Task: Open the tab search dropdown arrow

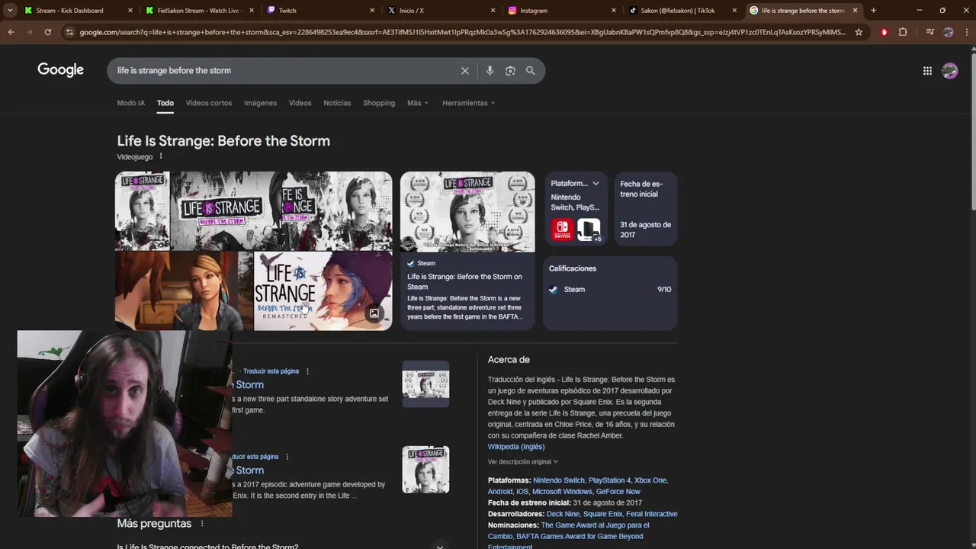Action: coord(10,11)
